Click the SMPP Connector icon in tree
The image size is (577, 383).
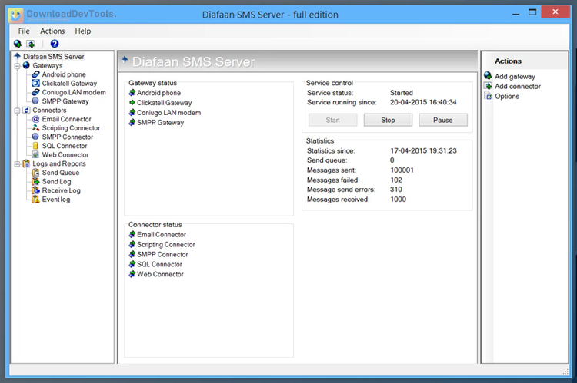35,137
